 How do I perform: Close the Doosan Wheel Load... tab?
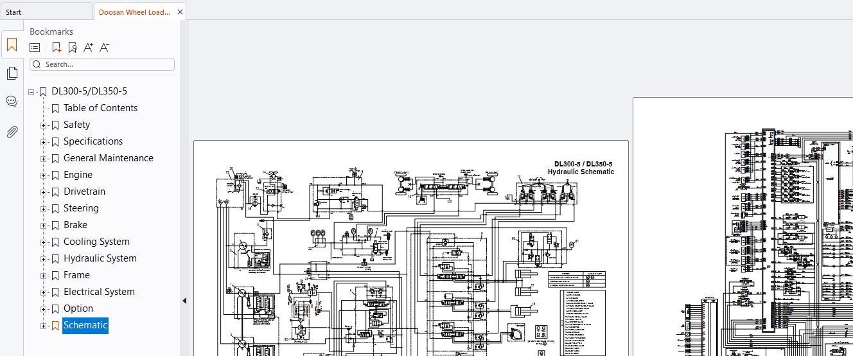(180, 12)
